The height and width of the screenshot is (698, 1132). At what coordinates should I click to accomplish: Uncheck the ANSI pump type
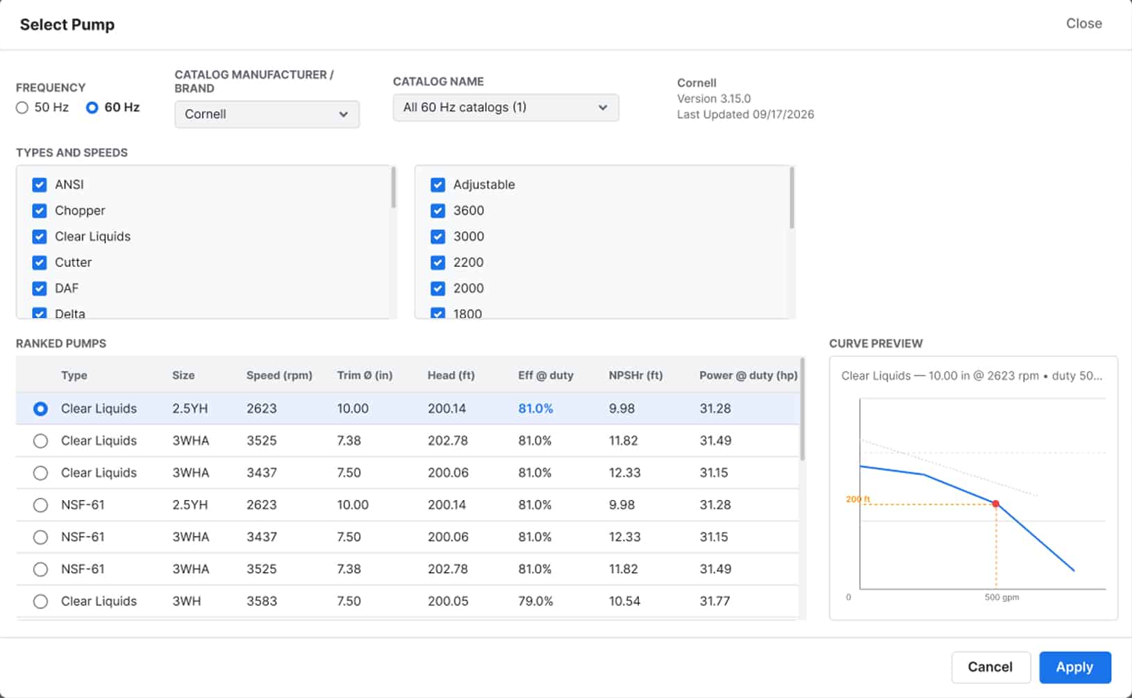click(x=40, y=185)
